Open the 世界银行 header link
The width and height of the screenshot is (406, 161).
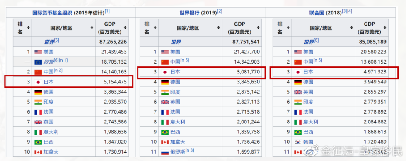190,13
